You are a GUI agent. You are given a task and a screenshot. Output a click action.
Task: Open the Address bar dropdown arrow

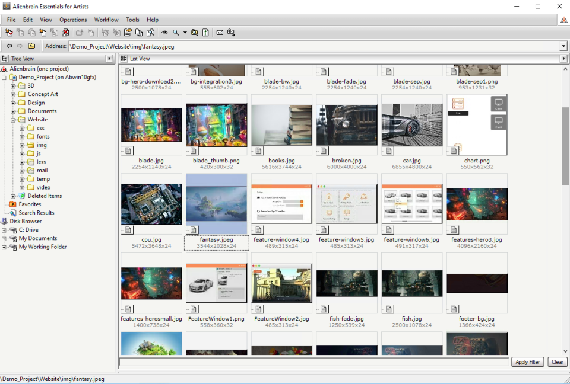[563, 46]
